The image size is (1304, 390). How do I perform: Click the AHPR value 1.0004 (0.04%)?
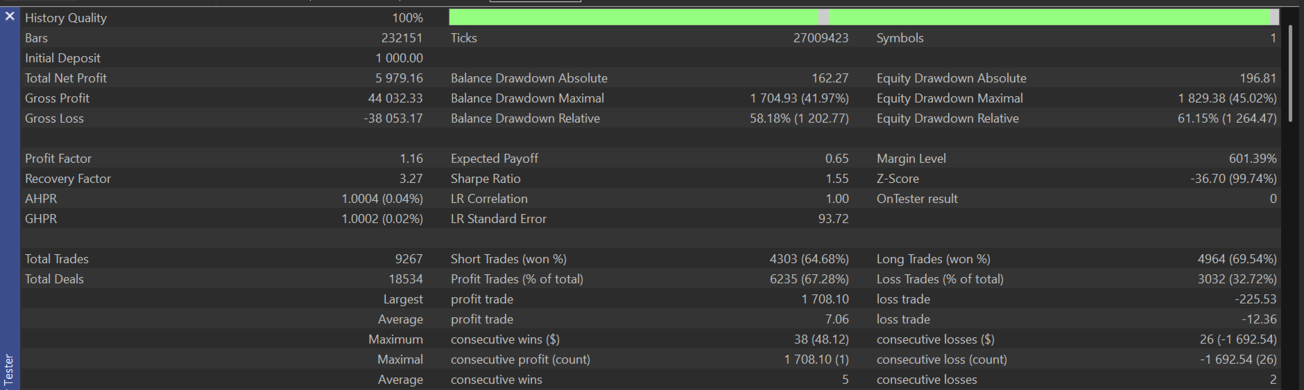point(382,199)
